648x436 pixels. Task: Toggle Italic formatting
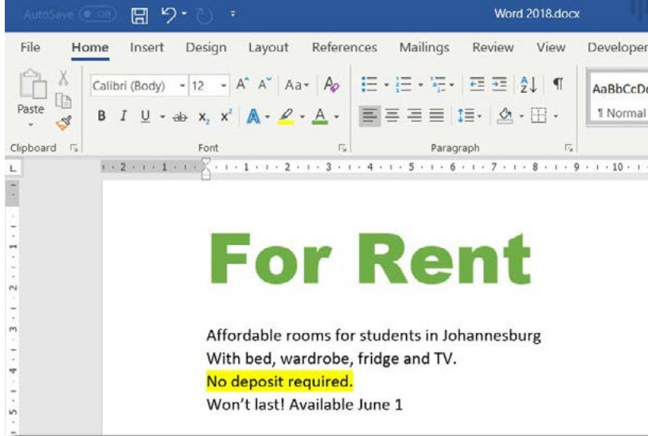123,116
